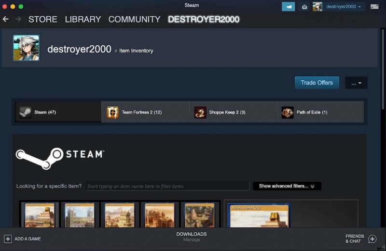Open the announcements megaphone icon
Screen dimensions: 386x251
[288, 7]
